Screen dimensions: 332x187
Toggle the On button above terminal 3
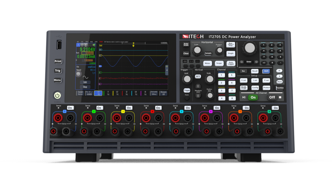click(x=129, y=108)
